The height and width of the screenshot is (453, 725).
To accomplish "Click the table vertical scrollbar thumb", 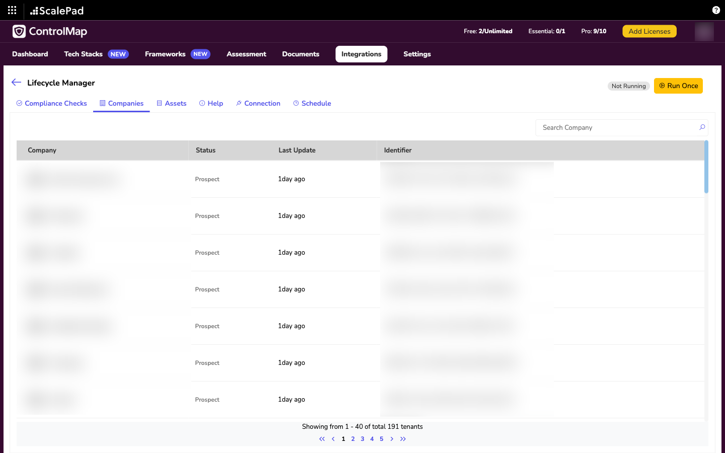I will point(706,167).
